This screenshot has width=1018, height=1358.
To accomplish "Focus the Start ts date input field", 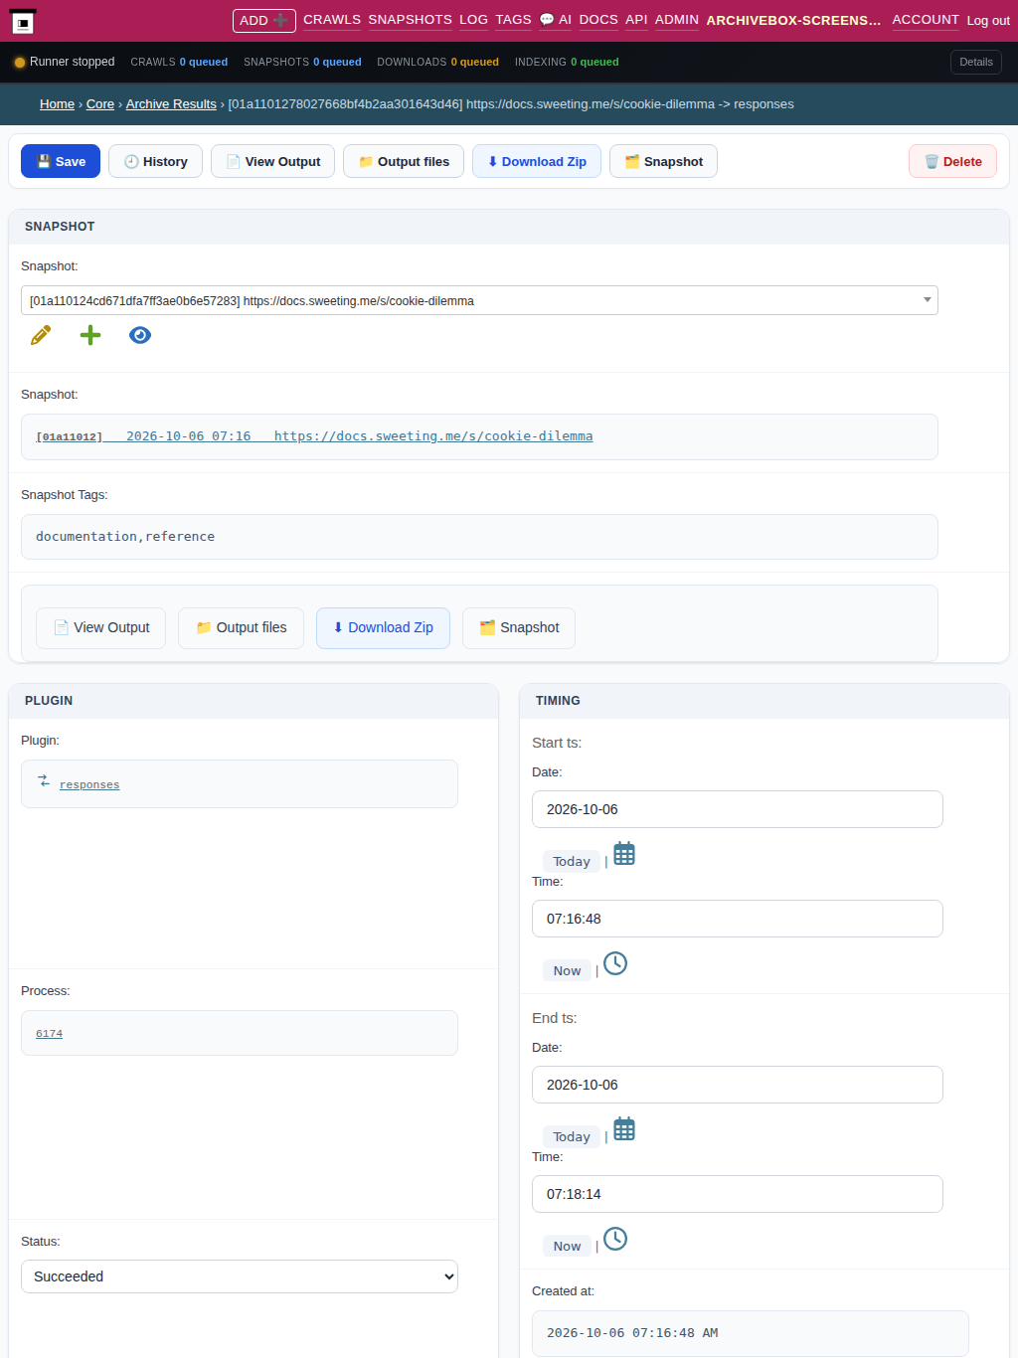I will coord(738,809).
